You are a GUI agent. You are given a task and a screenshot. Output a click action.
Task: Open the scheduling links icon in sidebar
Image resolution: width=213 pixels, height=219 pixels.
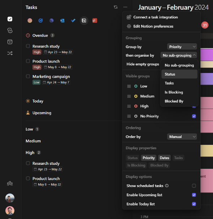10,30
